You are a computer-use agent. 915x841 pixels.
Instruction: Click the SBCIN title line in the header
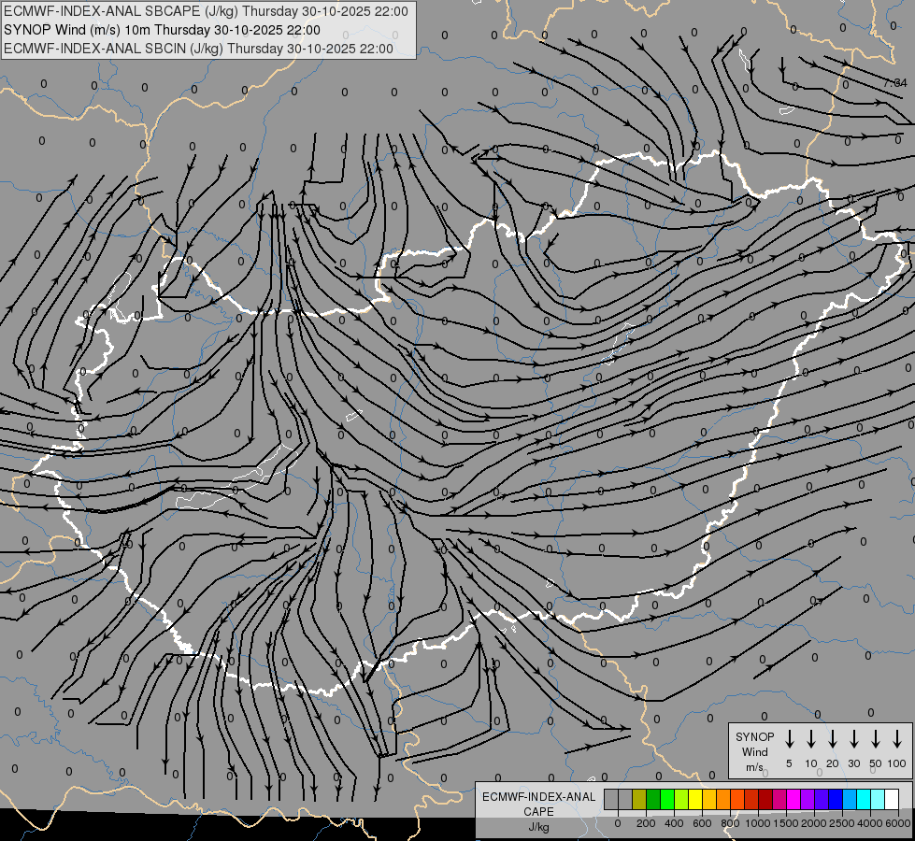coord(198,49)
